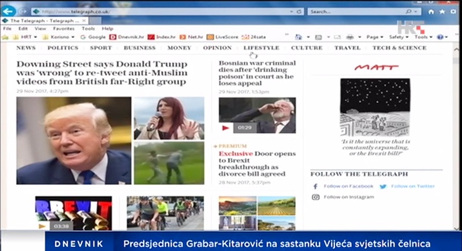Viewport: 462px width, 251px height.
Task: Open a new tab with the blank tab button
Action: [x=95, y=21]
